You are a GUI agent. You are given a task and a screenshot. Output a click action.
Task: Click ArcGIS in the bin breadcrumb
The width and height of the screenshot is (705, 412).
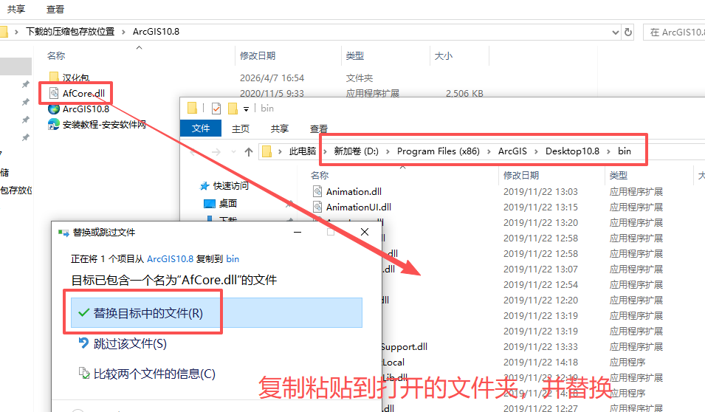click(x=512, y=151)
